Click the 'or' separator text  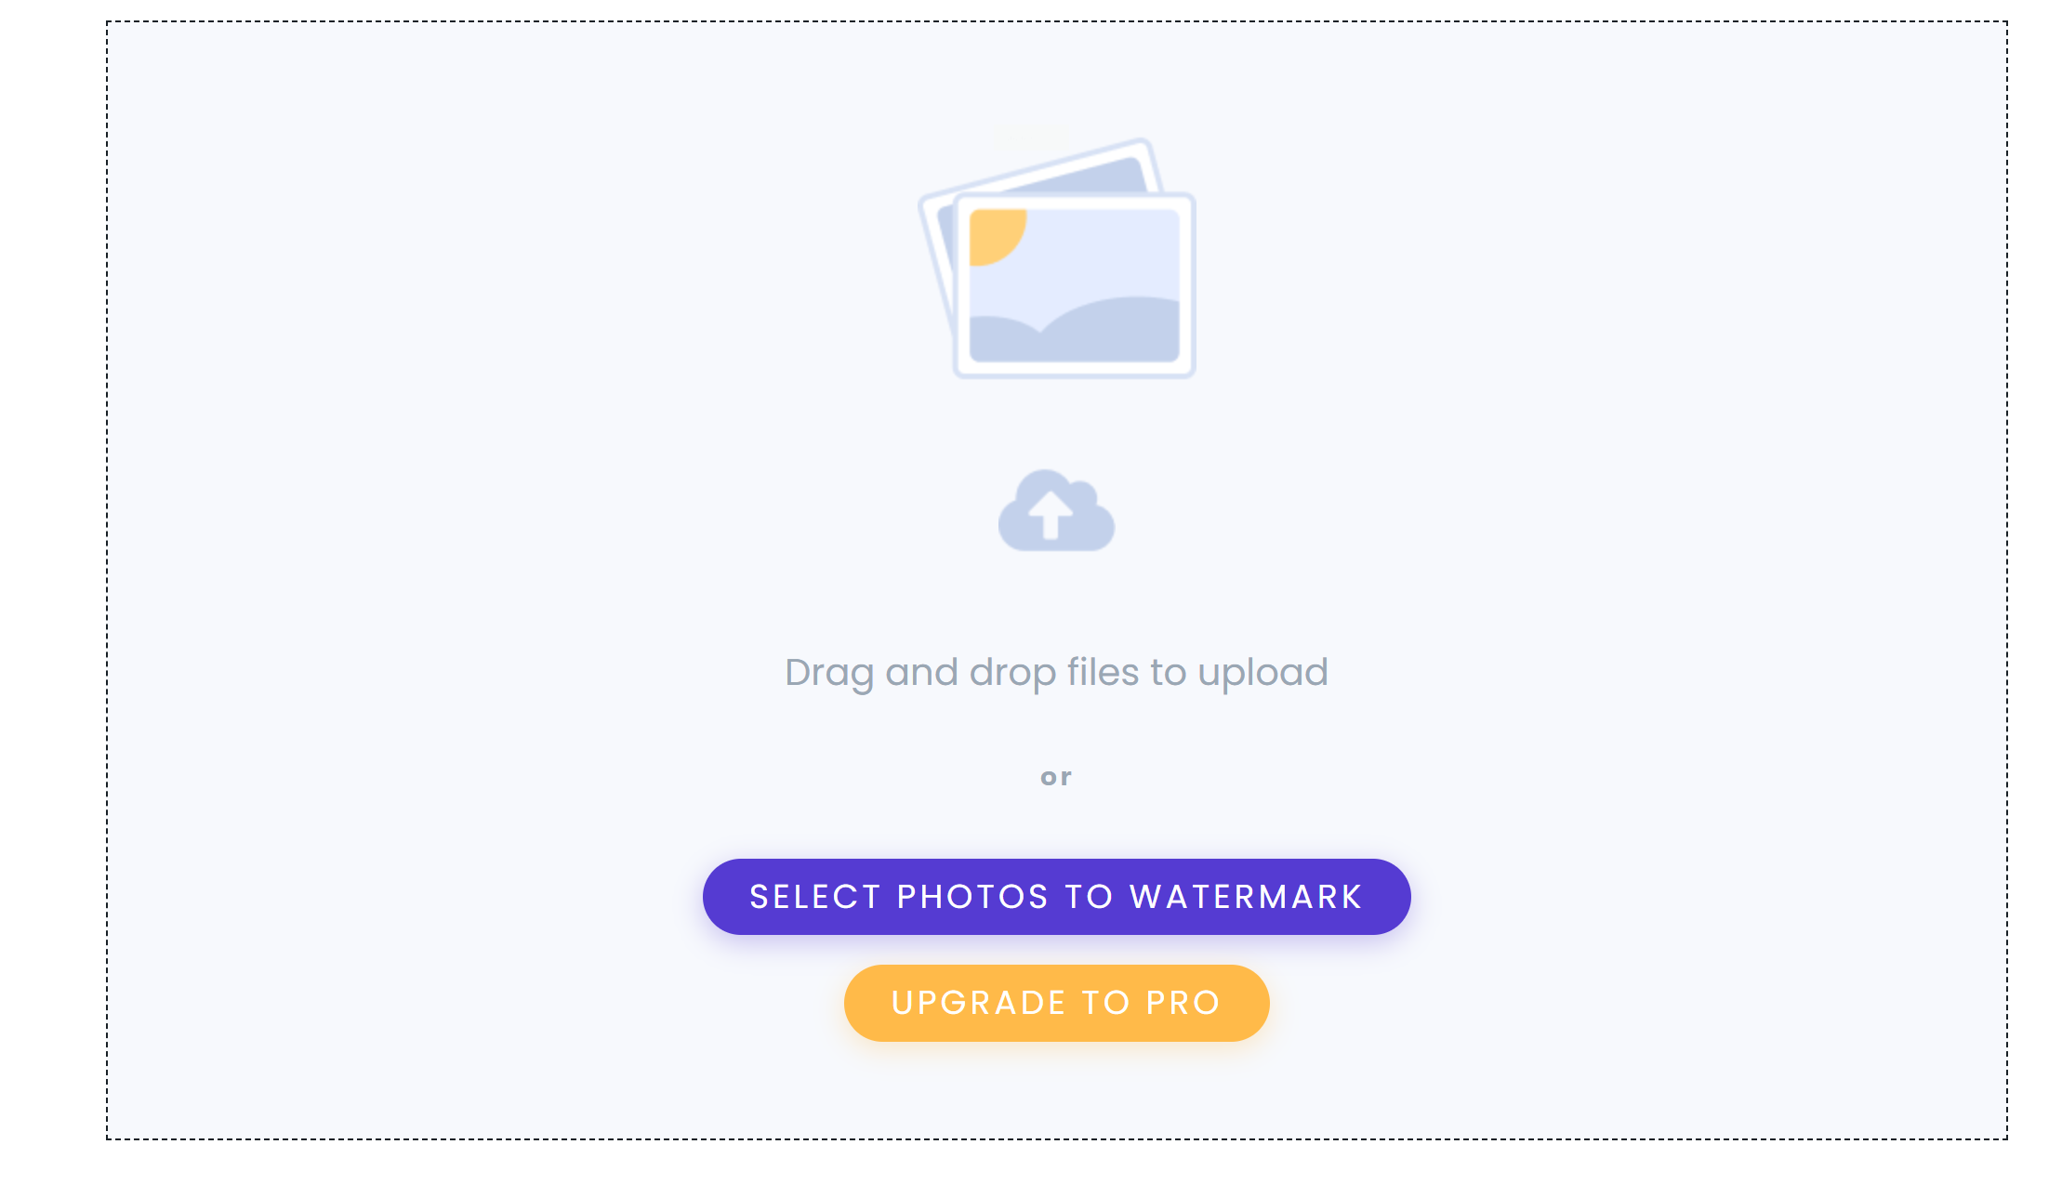[1056, 776]
